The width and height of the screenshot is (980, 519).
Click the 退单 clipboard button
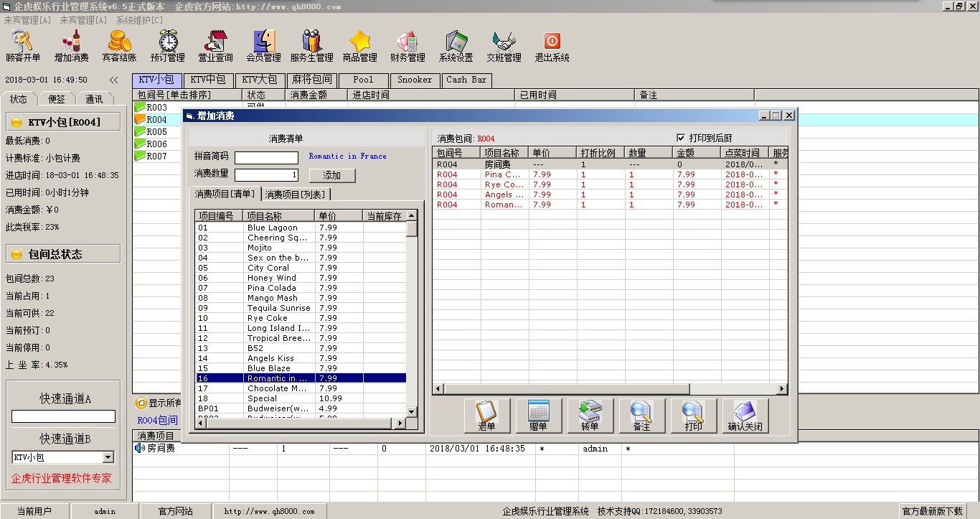pos(487,416)
